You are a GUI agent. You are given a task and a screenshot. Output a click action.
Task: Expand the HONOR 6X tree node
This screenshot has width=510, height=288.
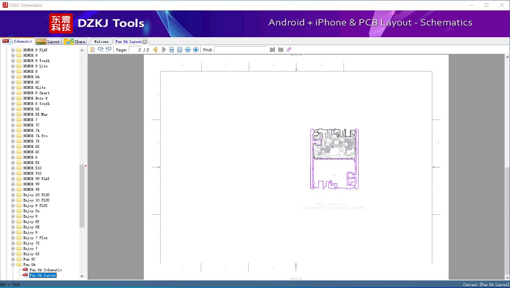(13, 147)
